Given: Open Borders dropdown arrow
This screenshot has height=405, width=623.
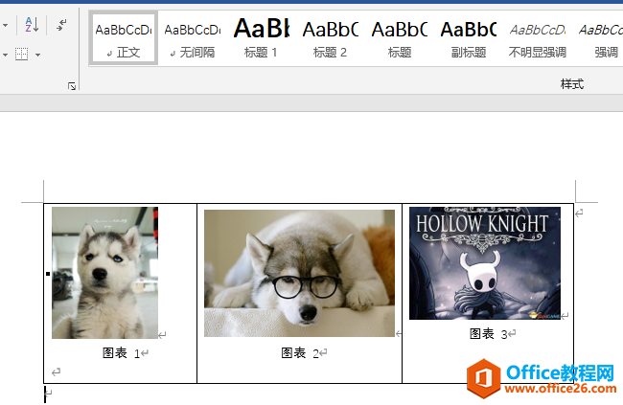Looking at the screenshot, I should coord(37,55).
